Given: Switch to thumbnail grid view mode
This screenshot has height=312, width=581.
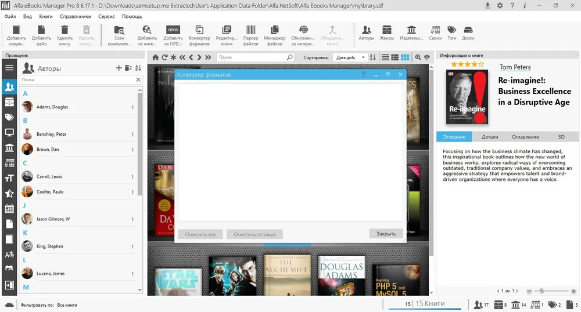Looking at the screenshot, I should [x=405, y=57].
